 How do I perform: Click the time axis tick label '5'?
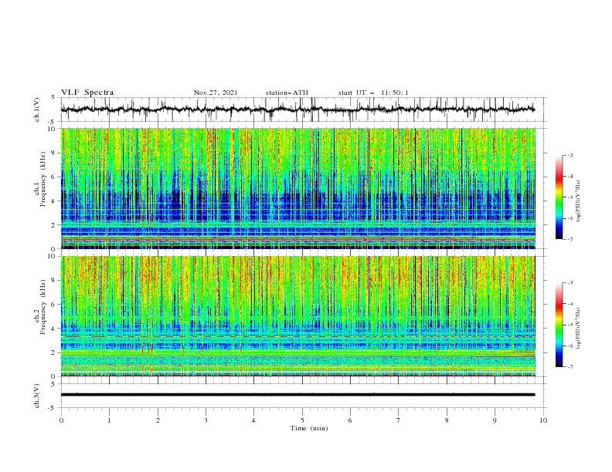pos(302,420)
